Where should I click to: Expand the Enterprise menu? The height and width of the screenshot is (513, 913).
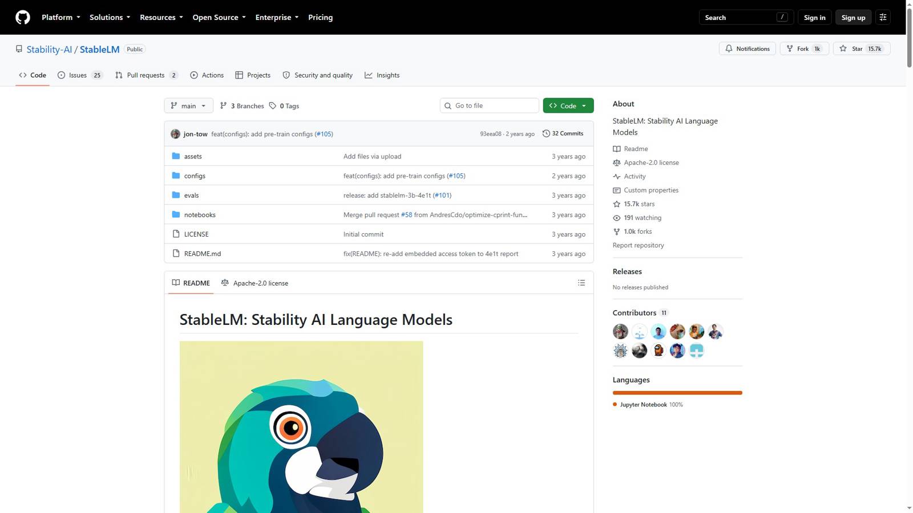point(277,17)
